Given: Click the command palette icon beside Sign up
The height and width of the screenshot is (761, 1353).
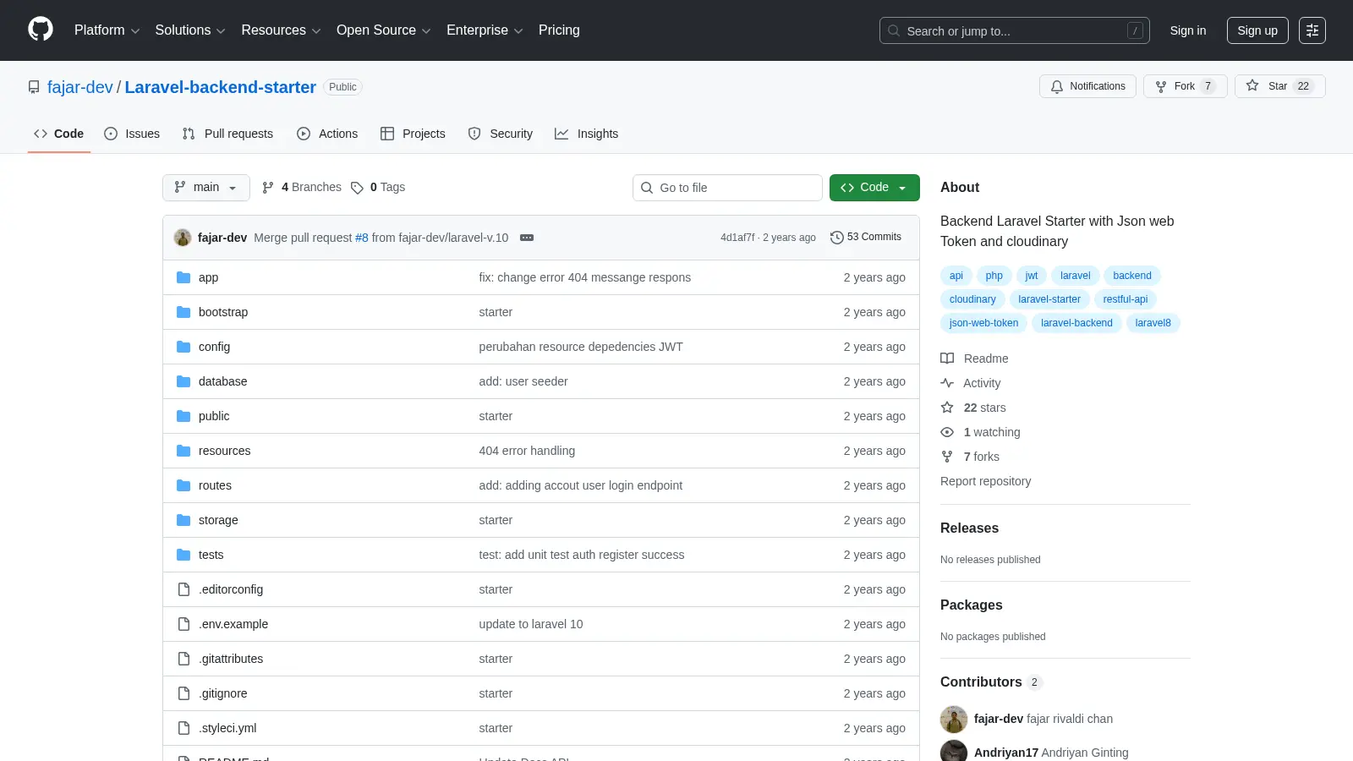Looking at the screenshot, I should (x=1312, y=30).
